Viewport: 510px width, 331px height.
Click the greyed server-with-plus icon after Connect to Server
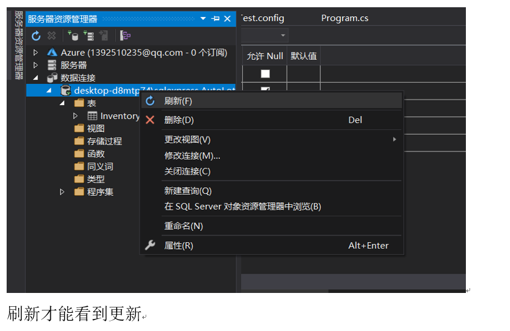[104, 36]
